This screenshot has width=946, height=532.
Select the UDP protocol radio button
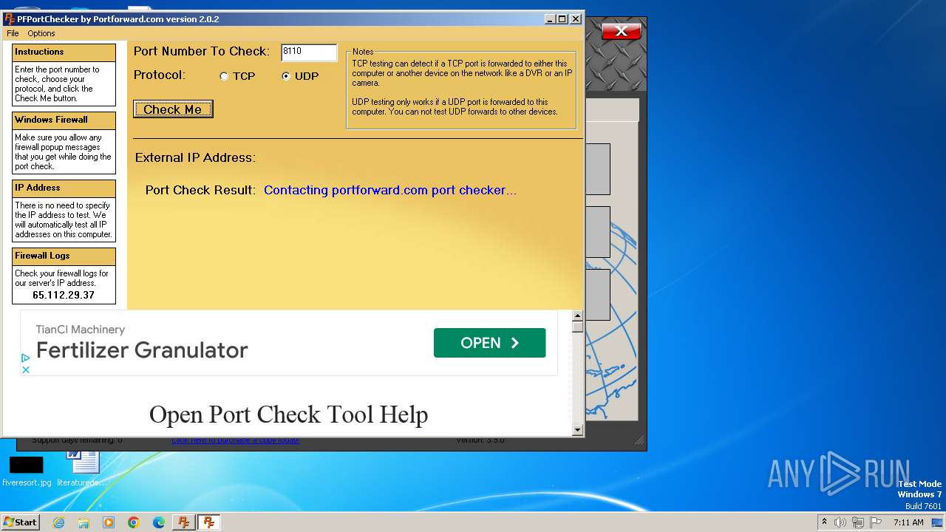click(x=286, y=76)
